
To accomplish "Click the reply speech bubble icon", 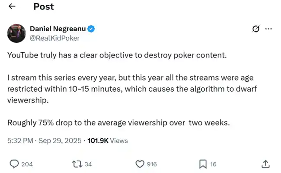I will 14,164.
